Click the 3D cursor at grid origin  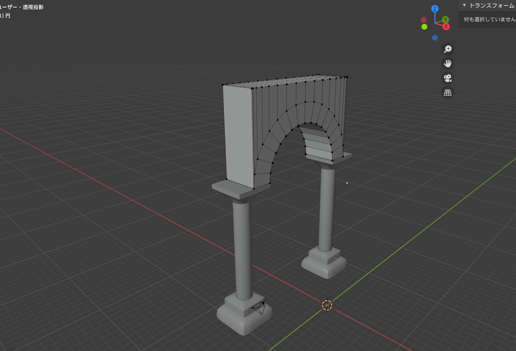327,306
